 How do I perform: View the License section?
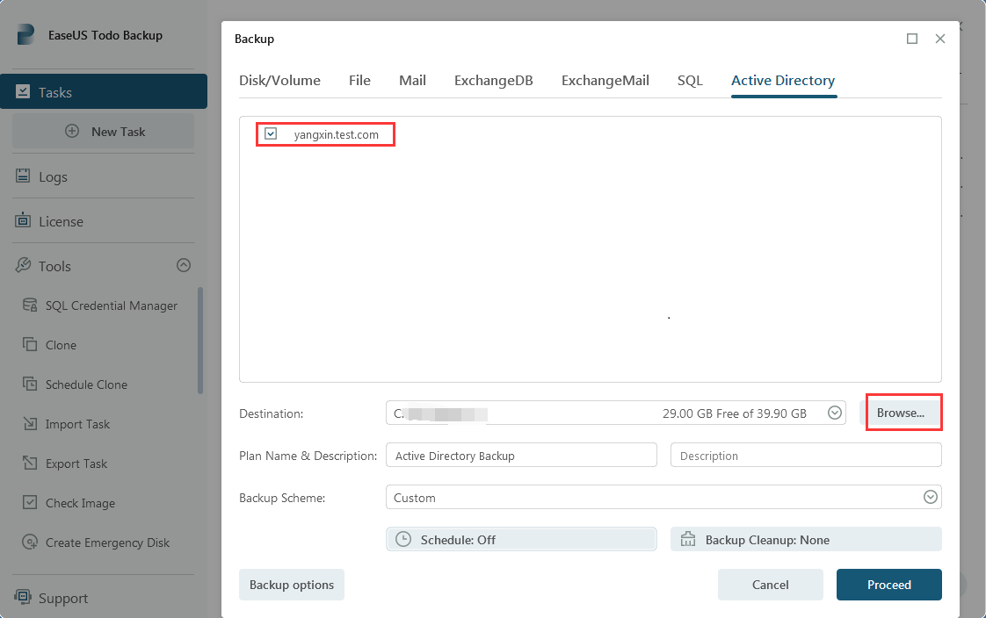62,220
